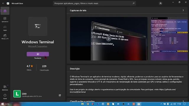
Task: Click the search field for apps and games
Action: (94, 3)
